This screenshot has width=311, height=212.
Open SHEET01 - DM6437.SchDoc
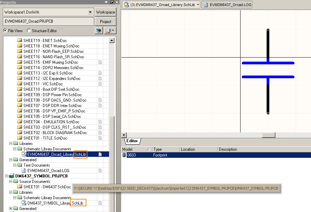point(47,187)
